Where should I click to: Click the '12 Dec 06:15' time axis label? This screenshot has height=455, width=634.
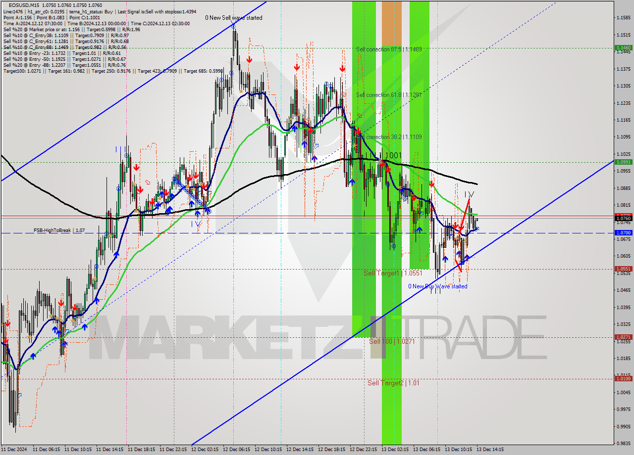[x=236, y=450]
